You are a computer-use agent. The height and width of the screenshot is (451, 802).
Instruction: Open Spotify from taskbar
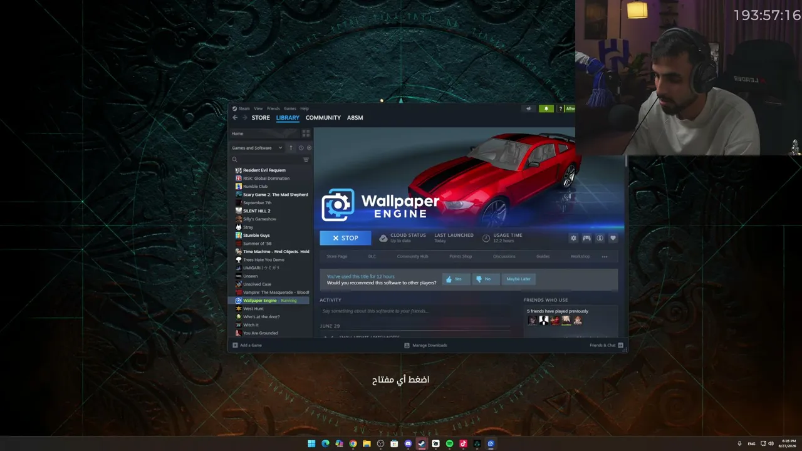[449, 443]
